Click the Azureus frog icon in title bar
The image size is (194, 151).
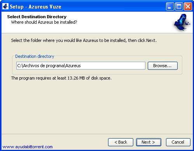[x=5, y=7]
